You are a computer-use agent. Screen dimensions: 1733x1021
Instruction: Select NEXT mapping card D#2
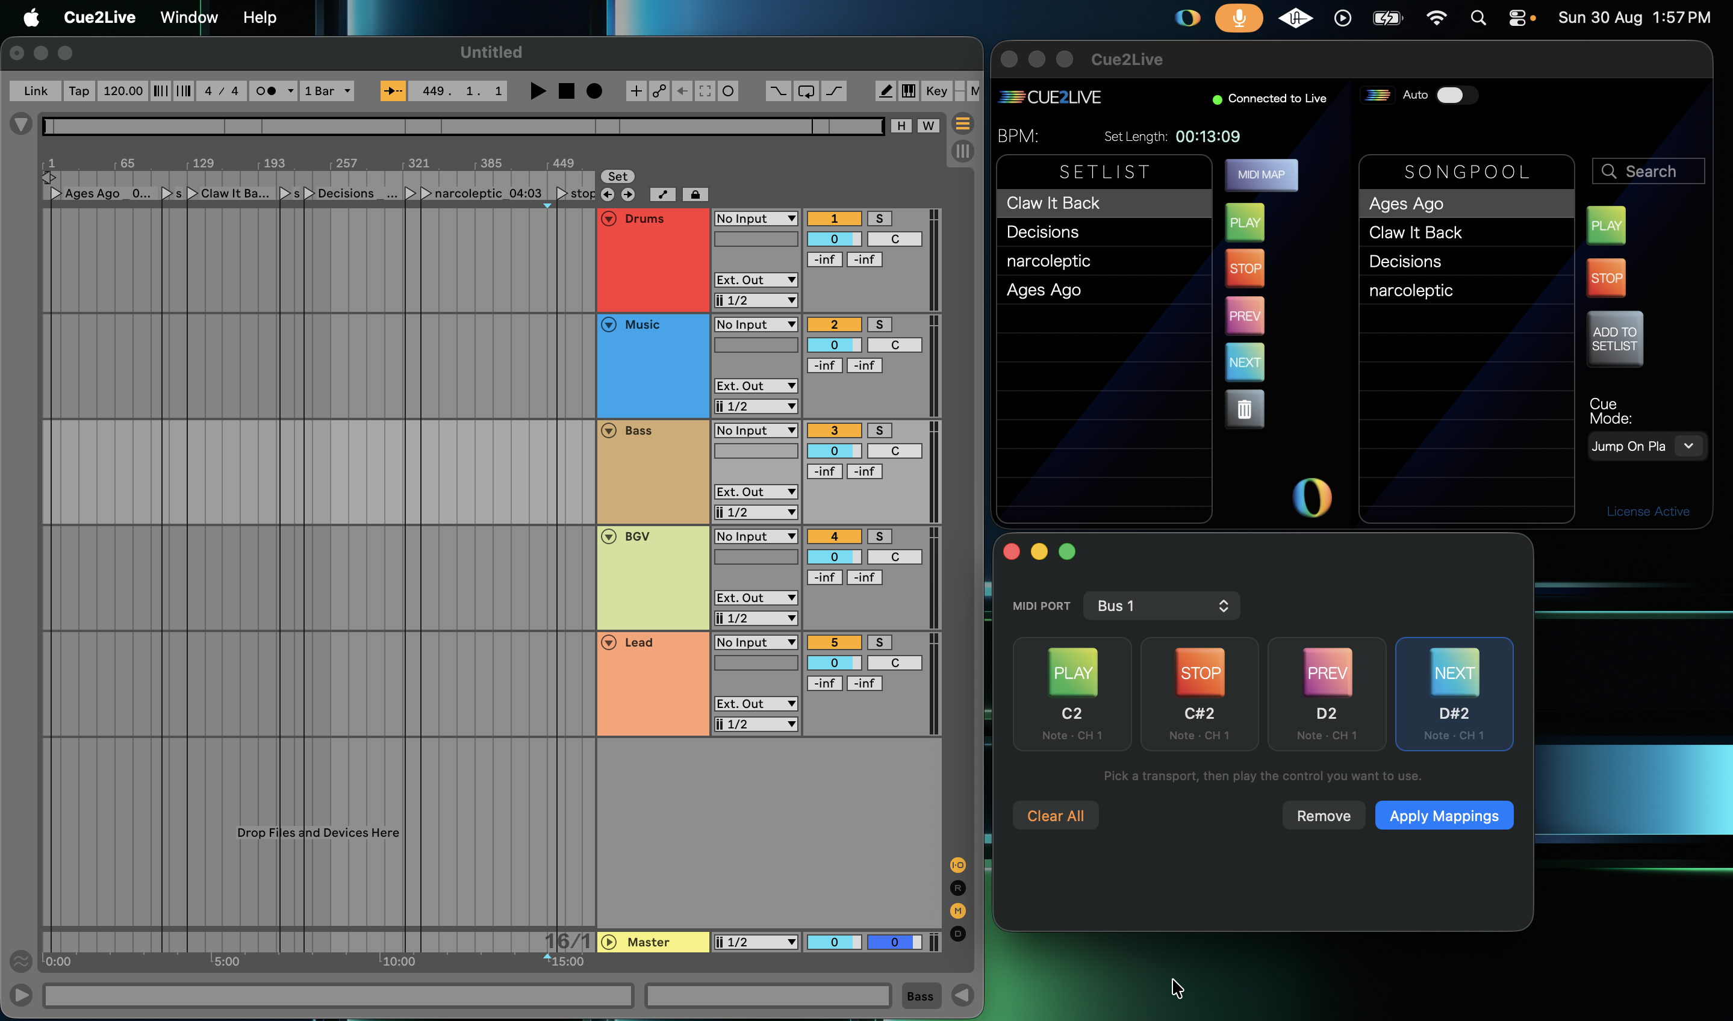click(x=1454, y=694)
